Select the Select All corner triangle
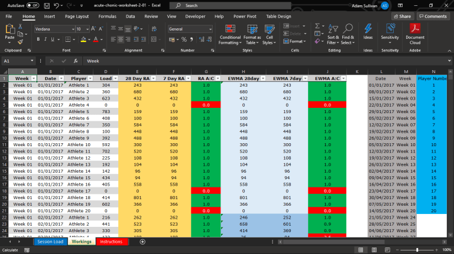This screenshot has height=254, width=454. point(5,71)
